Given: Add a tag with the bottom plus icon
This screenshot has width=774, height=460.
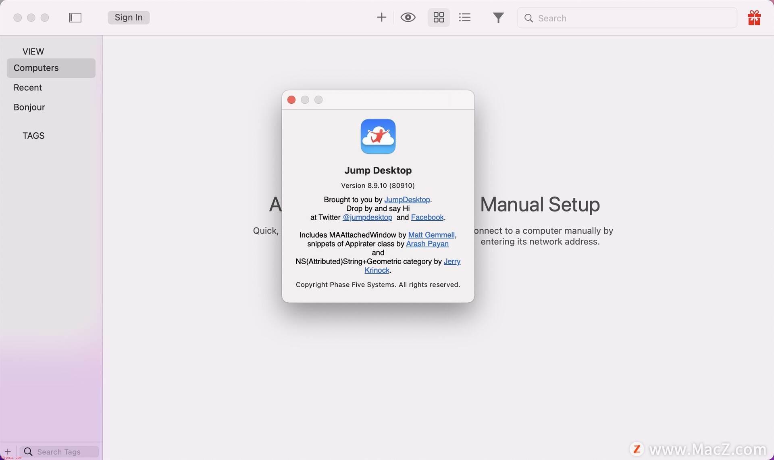Looking at the screenshot, I should (8, 452).
